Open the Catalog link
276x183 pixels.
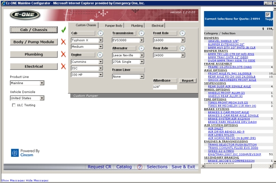[x=124, y=167]
